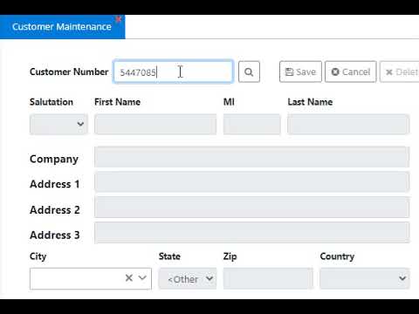Image resolution: width=419 pixels, height=314 pixels.
Task: Click the Last Name field
Action: (x=348, y=124)
